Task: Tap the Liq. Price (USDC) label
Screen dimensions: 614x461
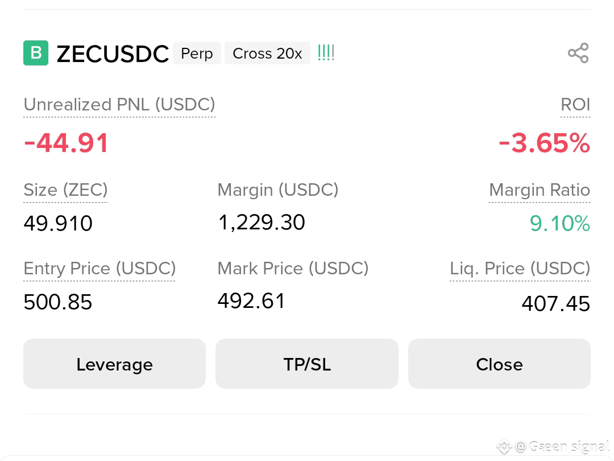Action: (520, 269)
